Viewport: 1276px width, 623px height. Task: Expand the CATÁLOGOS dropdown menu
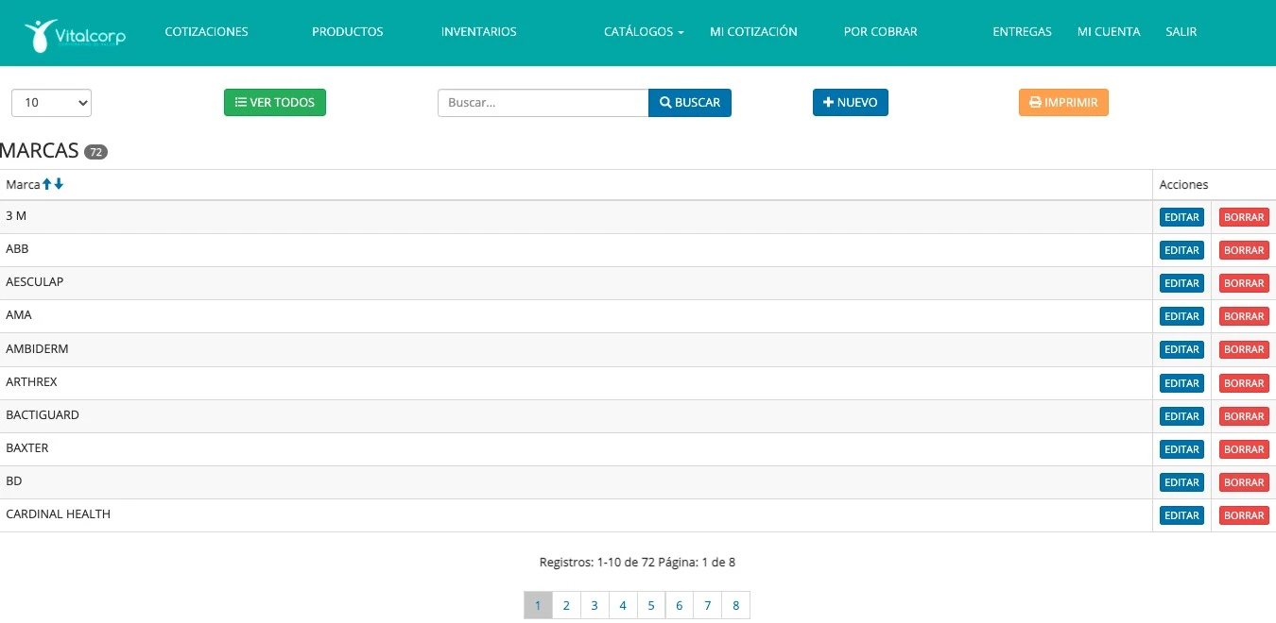point(644,32)
